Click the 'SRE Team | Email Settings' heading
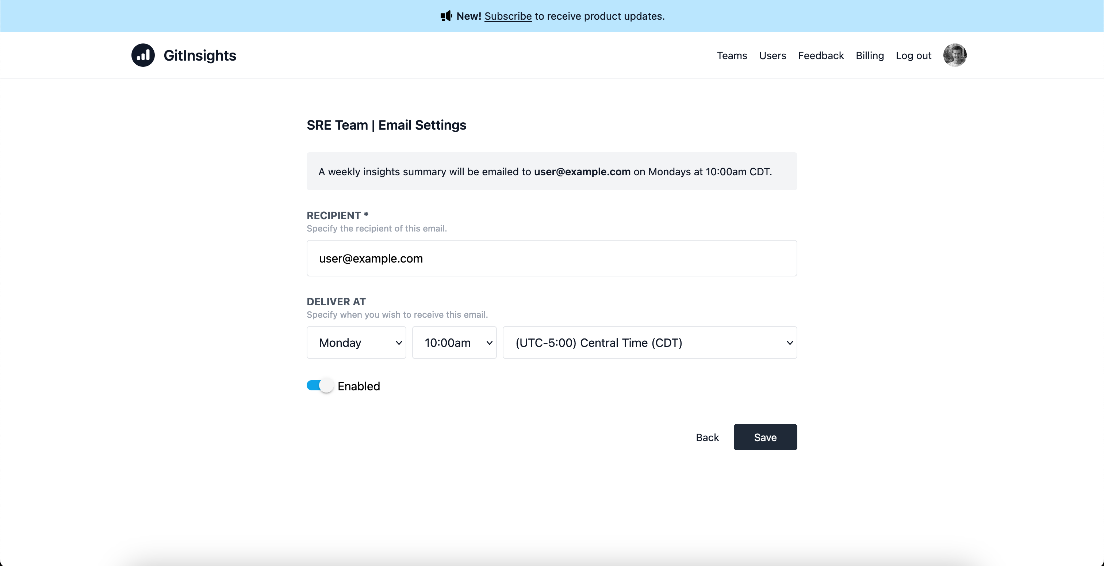The height and width of the screenshot is (566, 1104). point(386,125)
